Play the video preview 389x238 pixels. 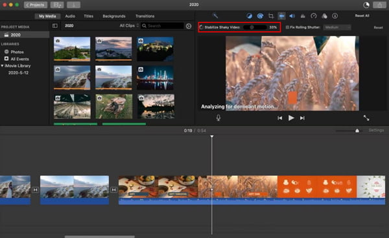[x=291, y=118]
